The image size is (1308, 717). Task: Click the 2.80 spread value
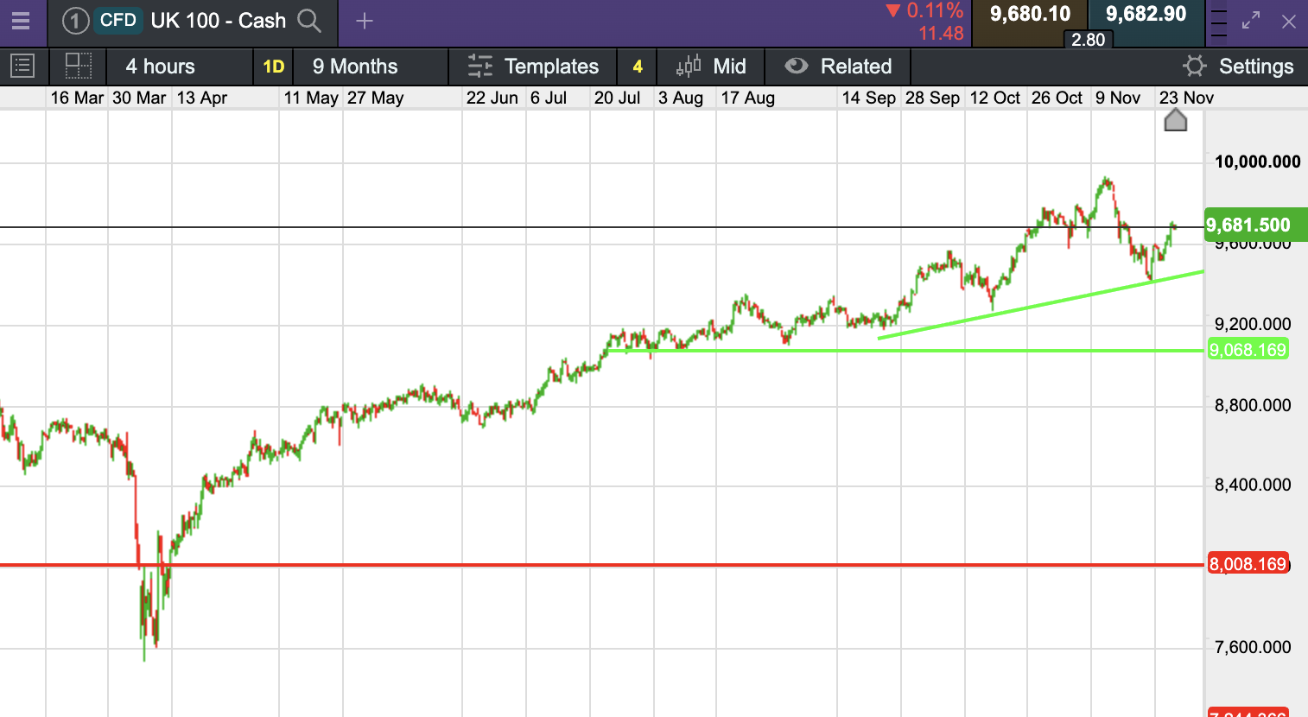(x=1088, y=40)
